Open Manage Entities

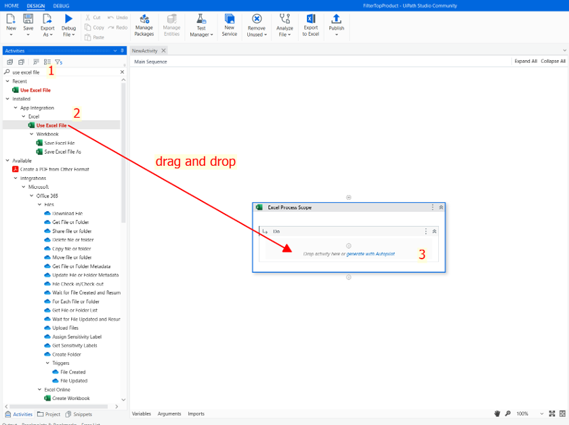click(x=171, y=25)
